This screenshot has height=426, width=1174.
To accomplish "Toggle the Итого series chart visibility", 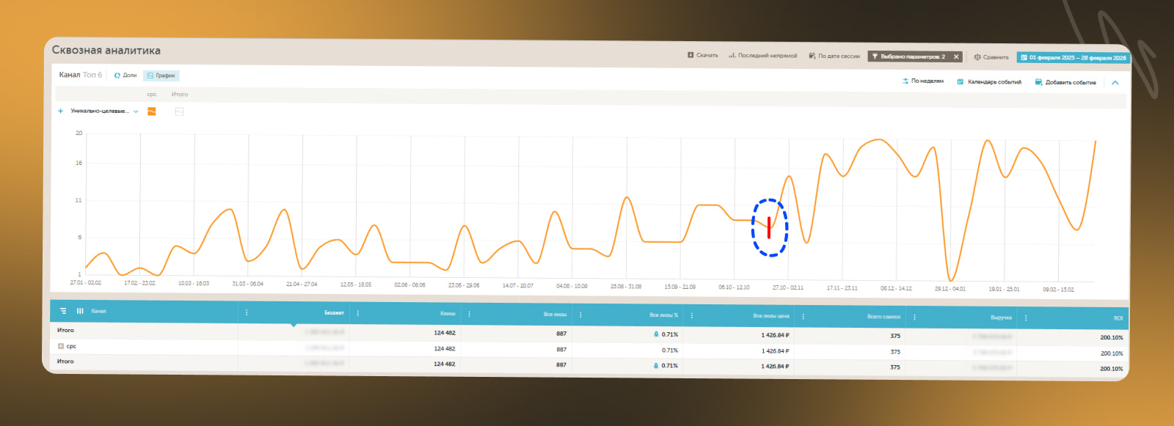I will coord(179,111).
